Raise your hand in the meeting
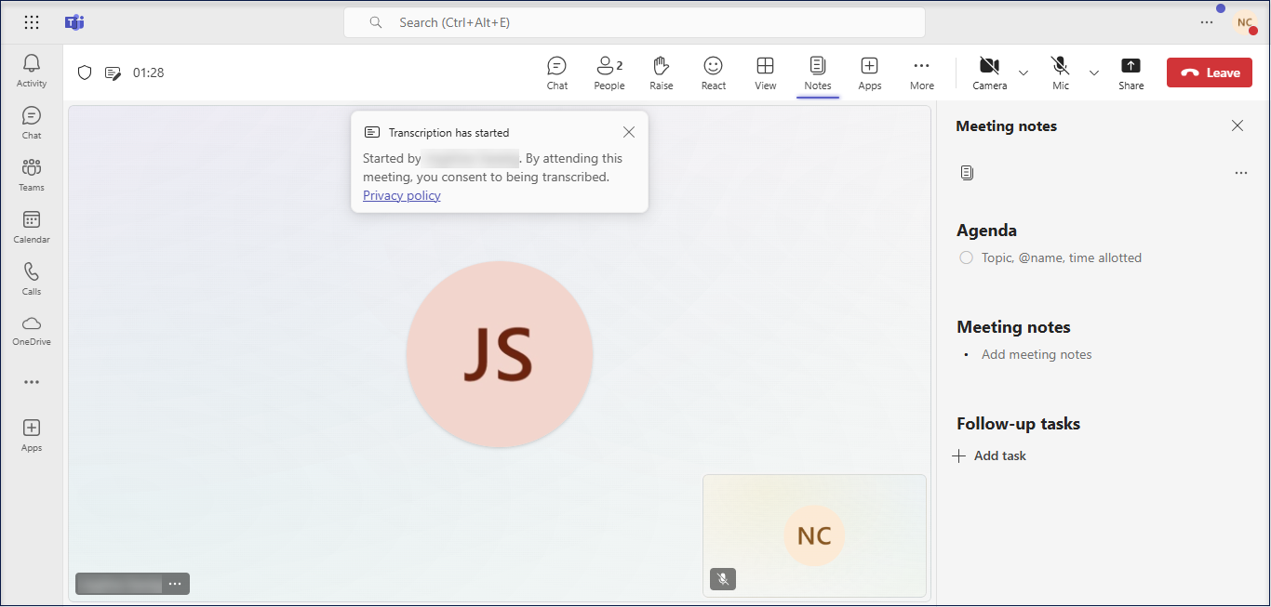The image size is (1271, 607). [661, 73]
